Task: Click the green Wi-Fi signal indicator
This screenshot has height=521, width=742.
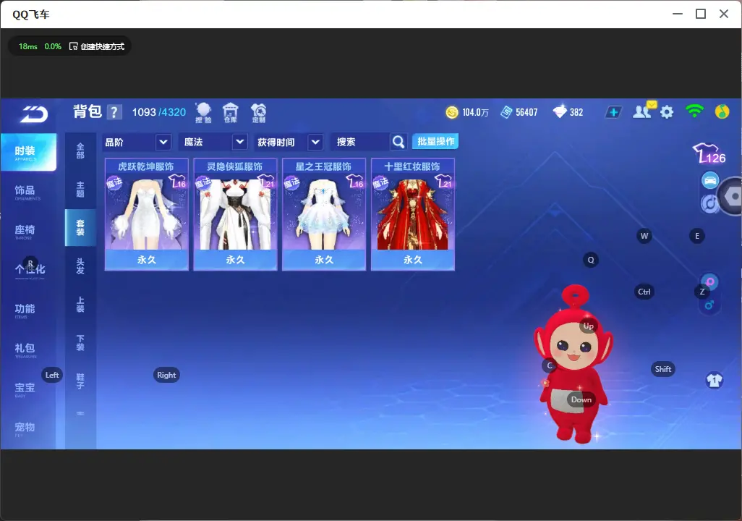Action: (x=694, y=111)
